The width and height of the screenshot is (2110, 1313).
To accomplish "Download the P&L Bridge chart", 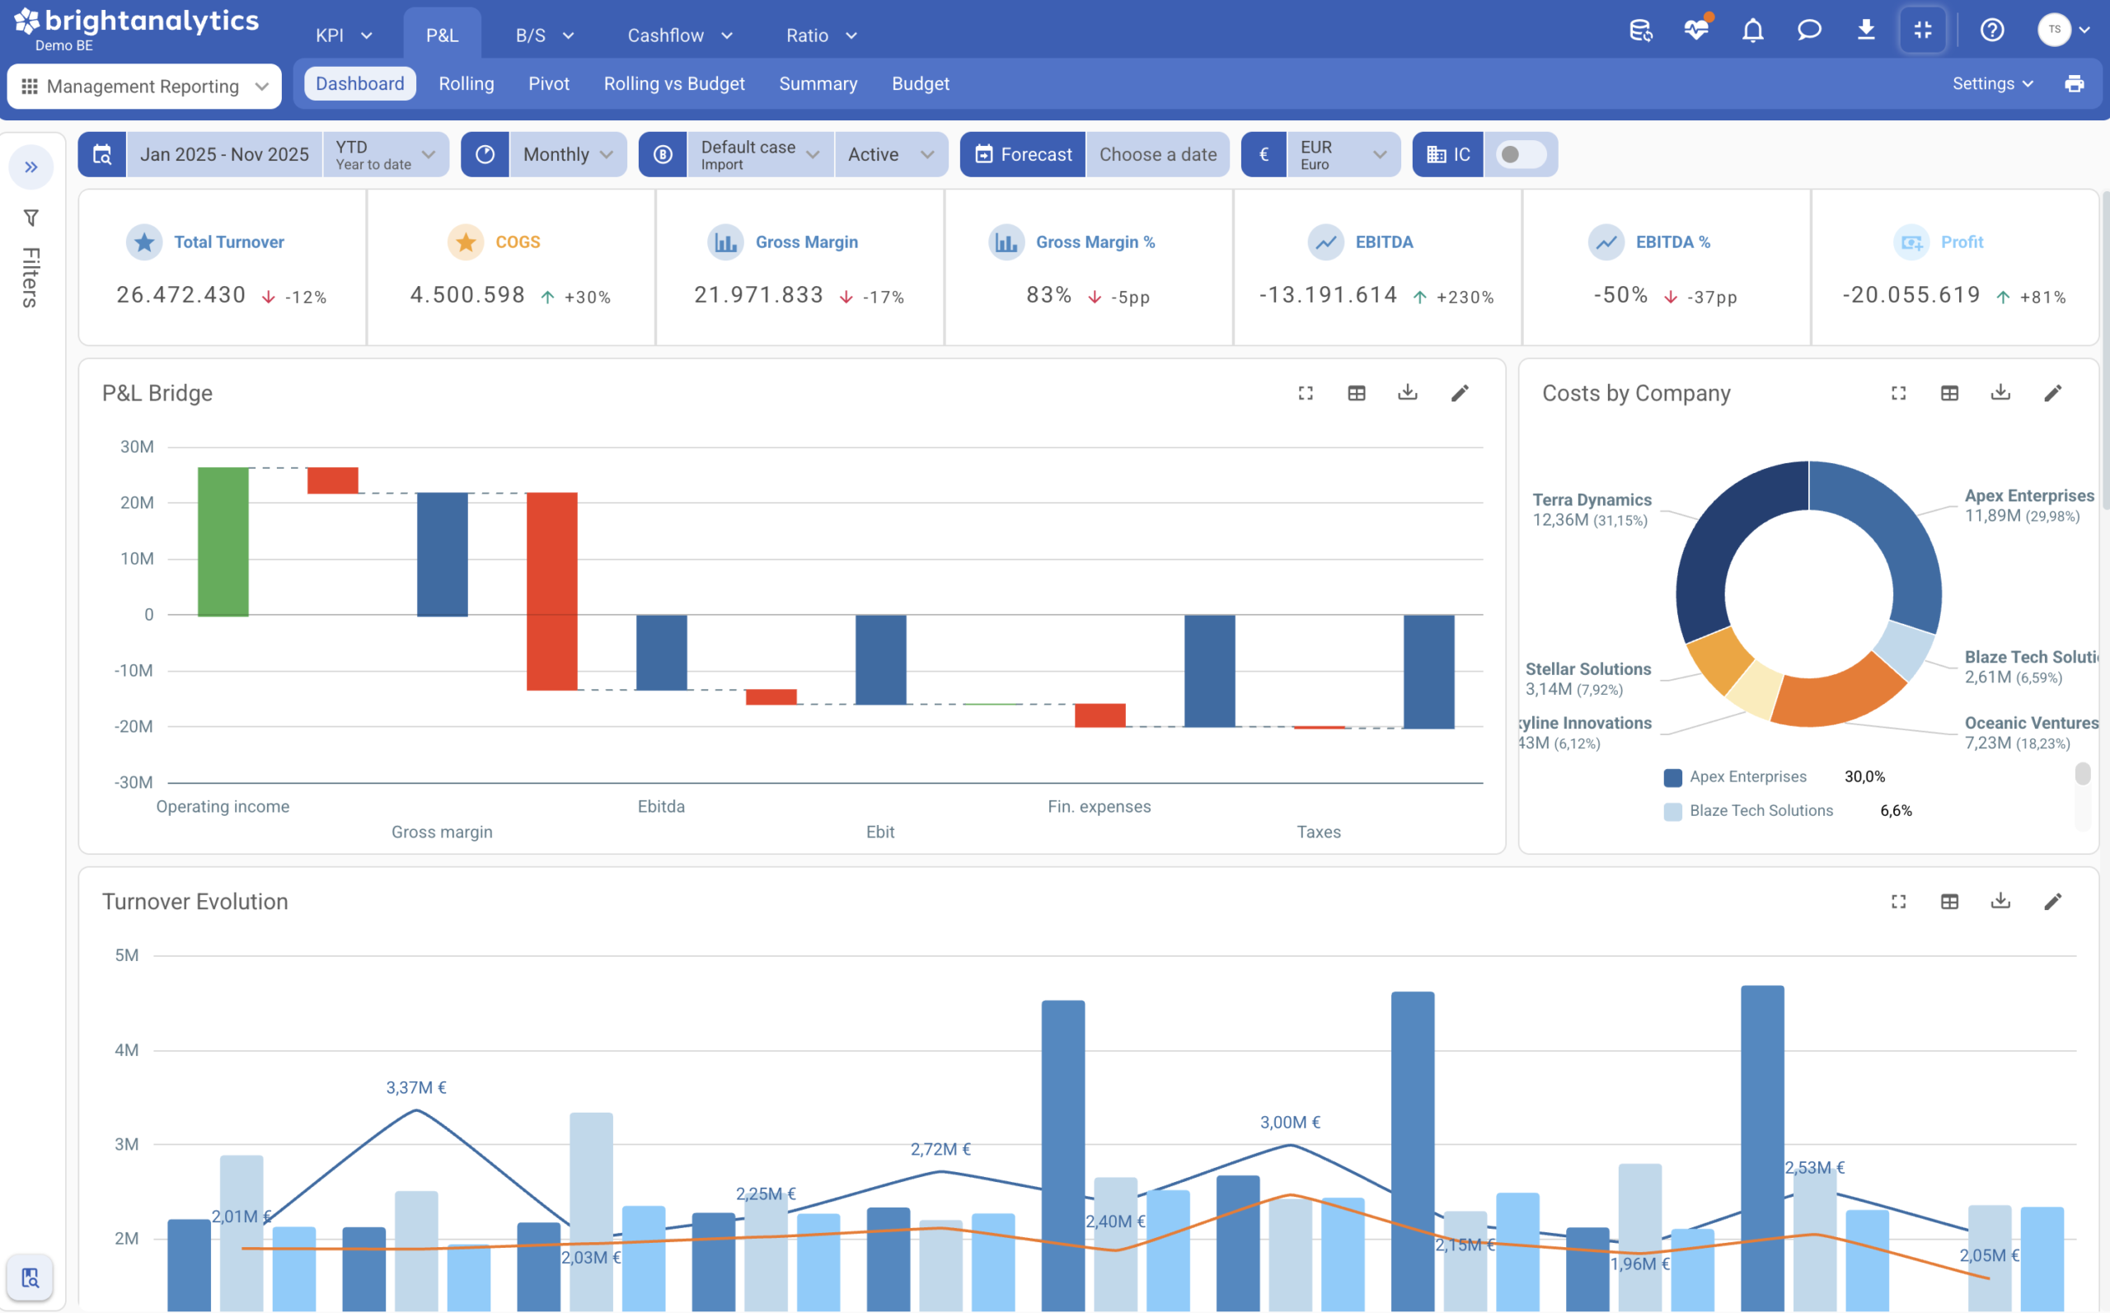I will [x=1408, y=392].
